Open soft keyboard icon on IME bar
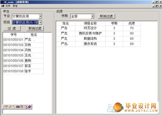Image resolution: width=162 pixels, height=116 pixels. [18, 107]
